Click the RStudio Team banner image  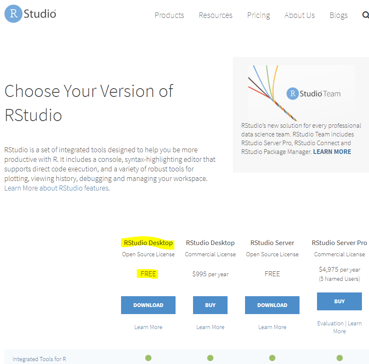point(302,93)
